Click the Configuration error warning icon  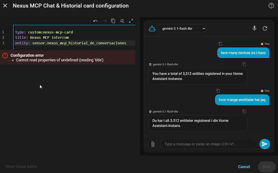5,56
